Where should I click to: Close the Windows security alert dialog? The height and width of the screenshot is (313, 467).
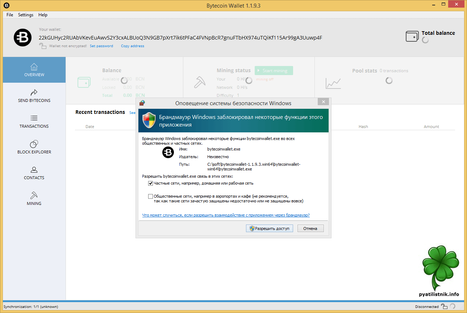[323, 102]
